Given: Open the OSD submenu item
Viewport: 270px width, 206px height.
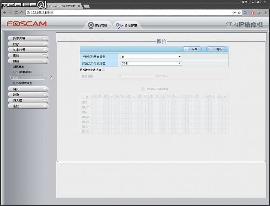Looking at the screenshot, I should click(x=22, y=72).
